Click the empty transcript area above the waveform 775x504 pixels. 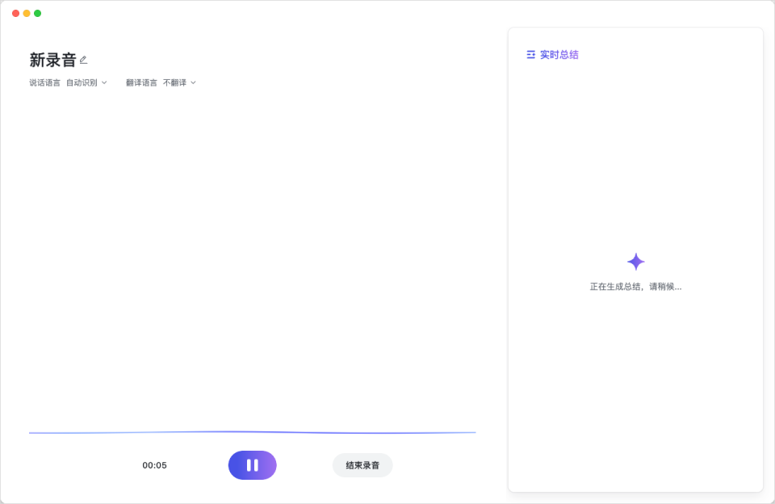pyautogui.click(x=252, y=258)
